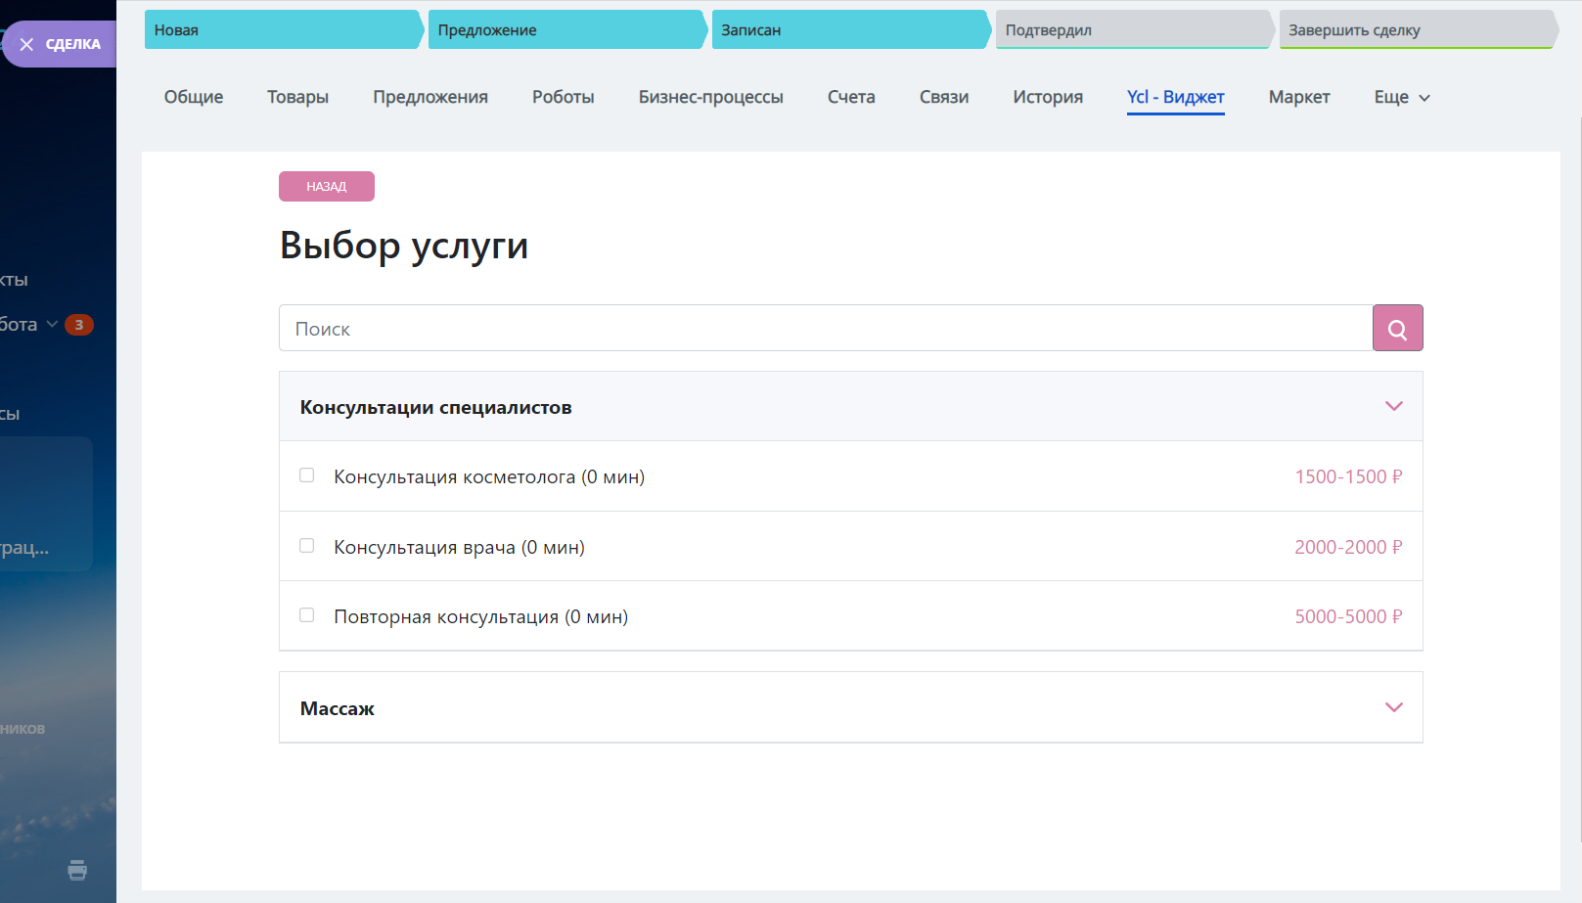This screenshot has height=903, width=1582.
Task: Check the Консультация косметолога checkbox
Action: [307, 475]
